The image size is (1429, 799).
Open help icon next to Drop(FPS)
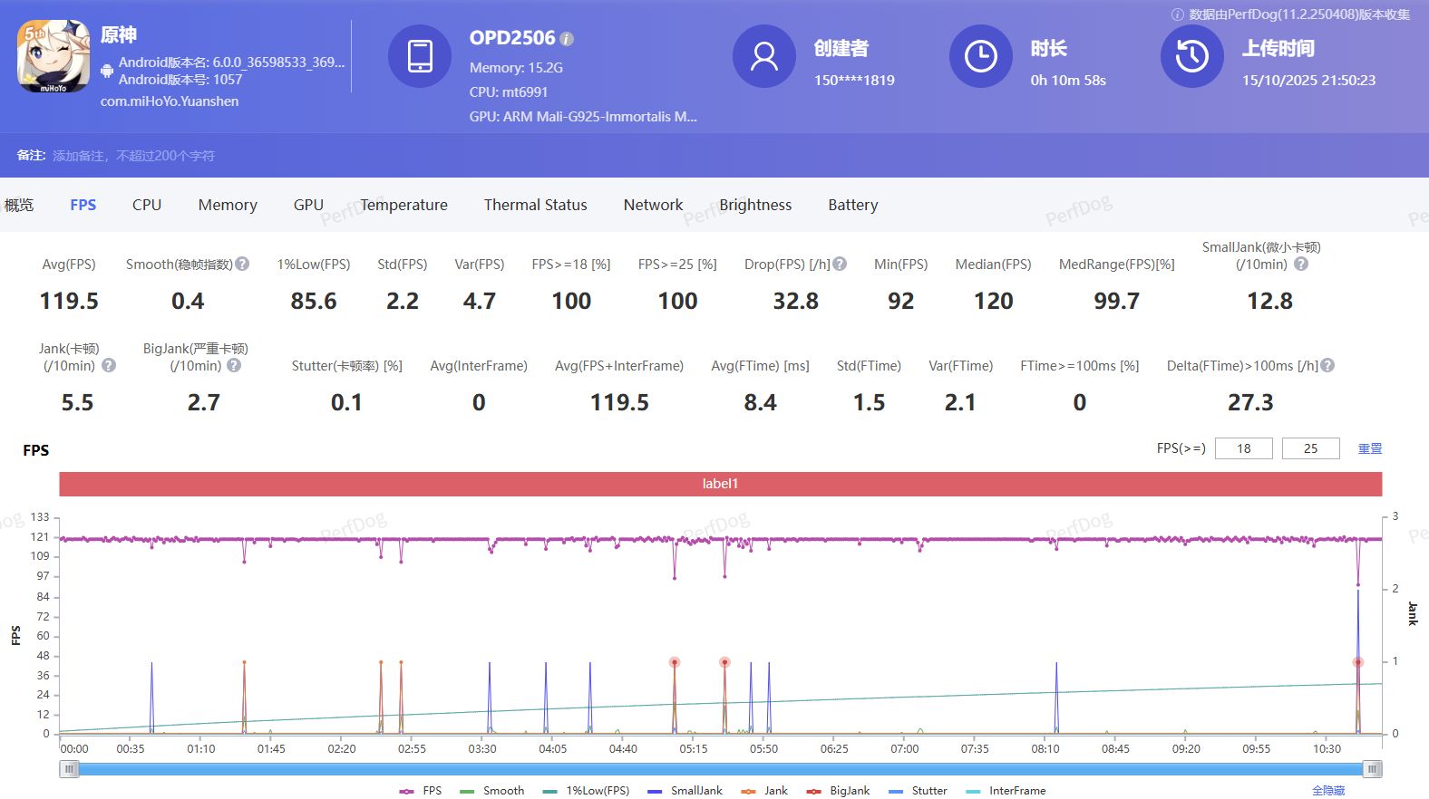pos(840,264)
